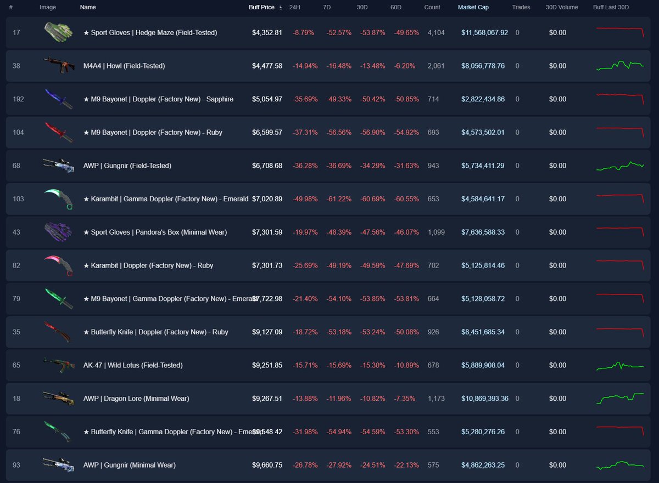Click price $5,054.97
Viewport: 659px width, 483px height.
267,99
